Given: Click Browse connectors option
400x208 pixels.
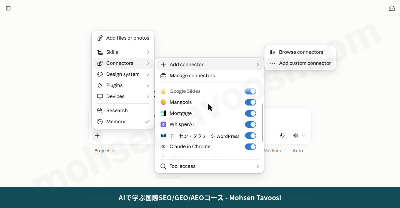Looking at the screenshot, I should pyautogui.click(x=300, y=52).
